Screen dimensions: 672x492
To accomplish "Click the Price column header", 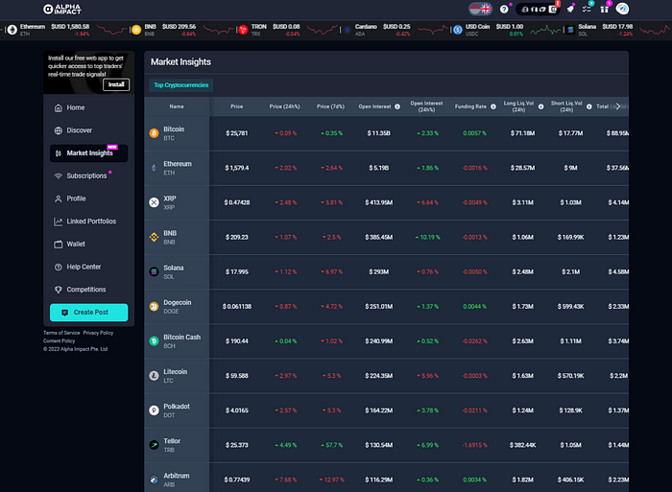I will pyautogui.click(x=236, y=106).
